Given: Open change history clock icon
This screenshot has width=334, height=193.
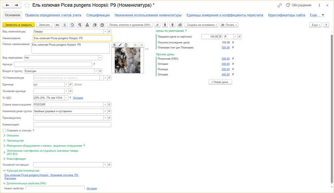Looking at the screenshot, I should 72,25.
